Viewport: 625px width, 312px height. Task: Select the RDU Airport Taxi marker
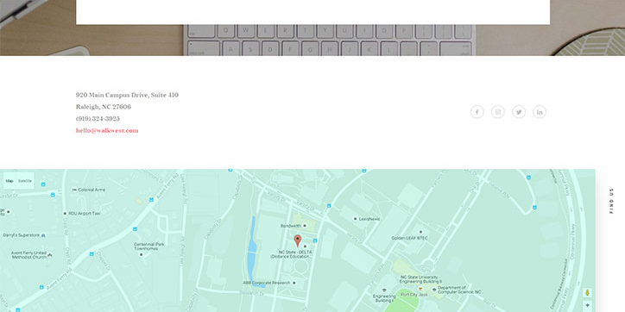(65, 214)
